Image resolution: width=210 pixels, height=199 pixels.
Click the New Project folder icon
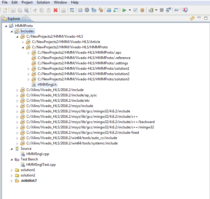tap(80, 10)
